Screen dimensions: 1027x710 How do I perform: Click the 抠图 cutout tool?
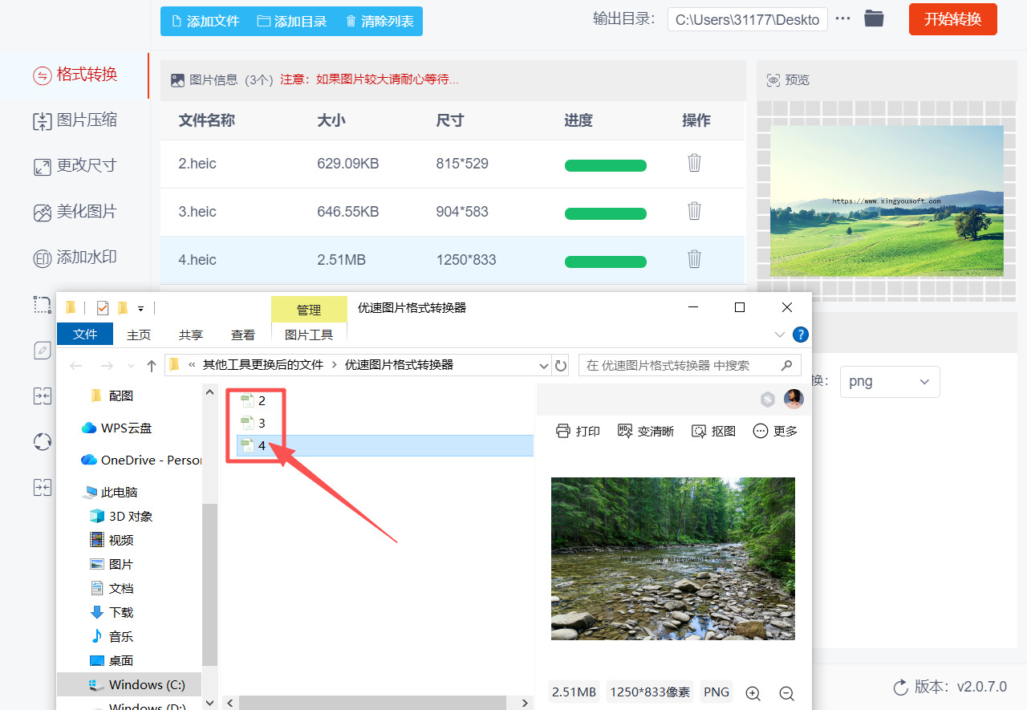pos(713,431)
